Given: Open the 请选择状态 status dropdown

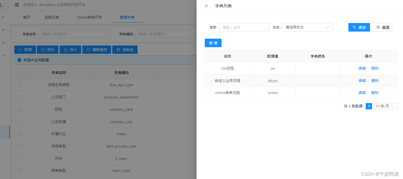Looking at the screenshot, I should pos(307,27).
